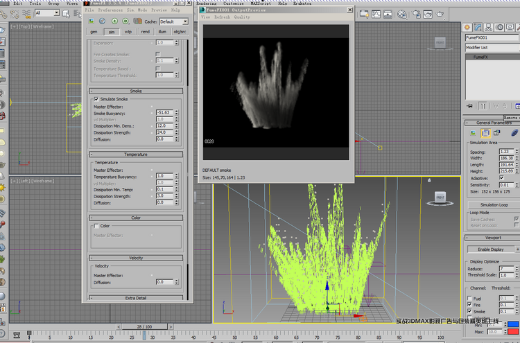Enable the Fuel channel checkbox
This screenshot has height=343, width=520.
[469, 298]
